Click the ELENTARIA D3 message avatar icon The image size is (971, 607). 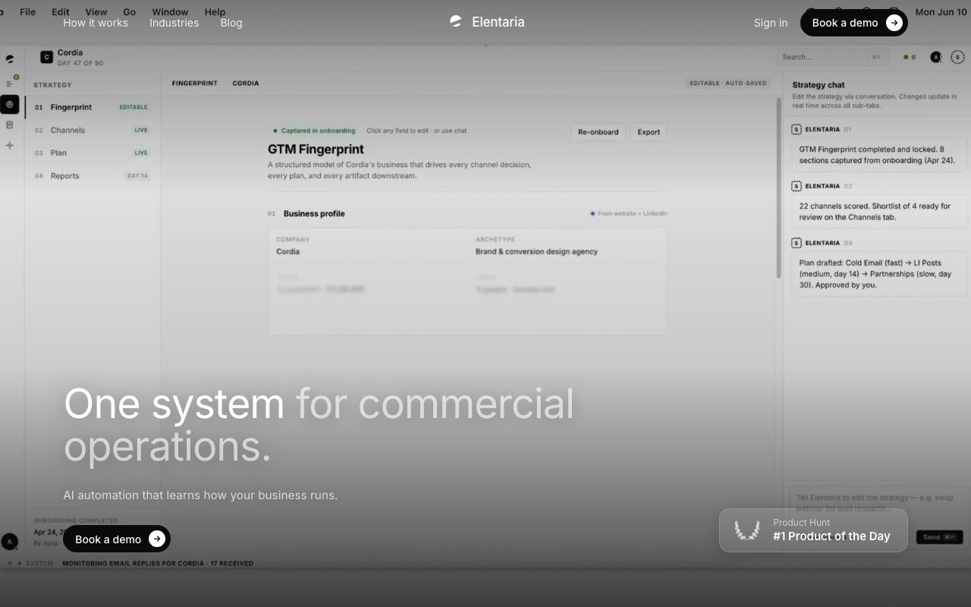point(797,243)
